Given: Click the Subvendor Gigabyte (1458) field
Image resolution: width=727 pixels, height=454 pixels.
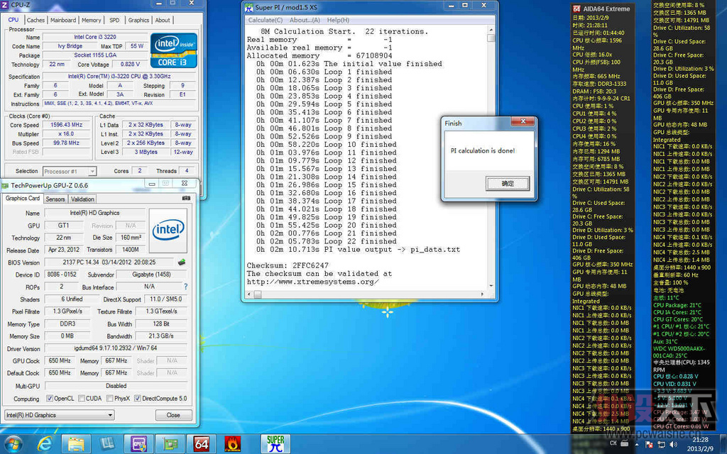Looking at the screenshot, I should pyautogui.click(x=152, y=275).
